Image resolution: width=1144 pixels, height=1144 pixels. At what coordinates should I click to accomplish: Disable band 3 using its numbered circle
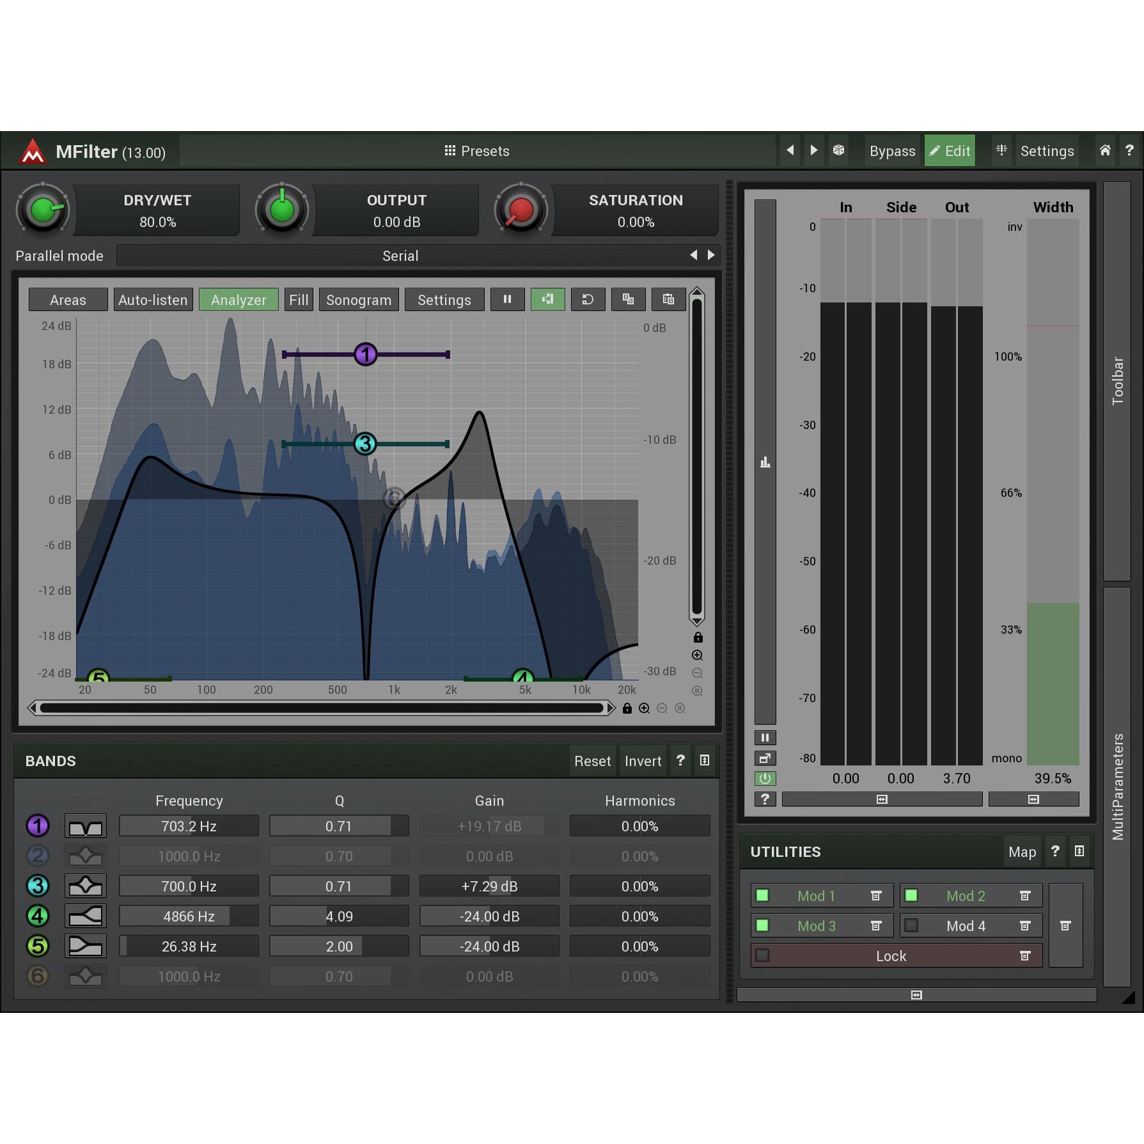tap(38, 886)
